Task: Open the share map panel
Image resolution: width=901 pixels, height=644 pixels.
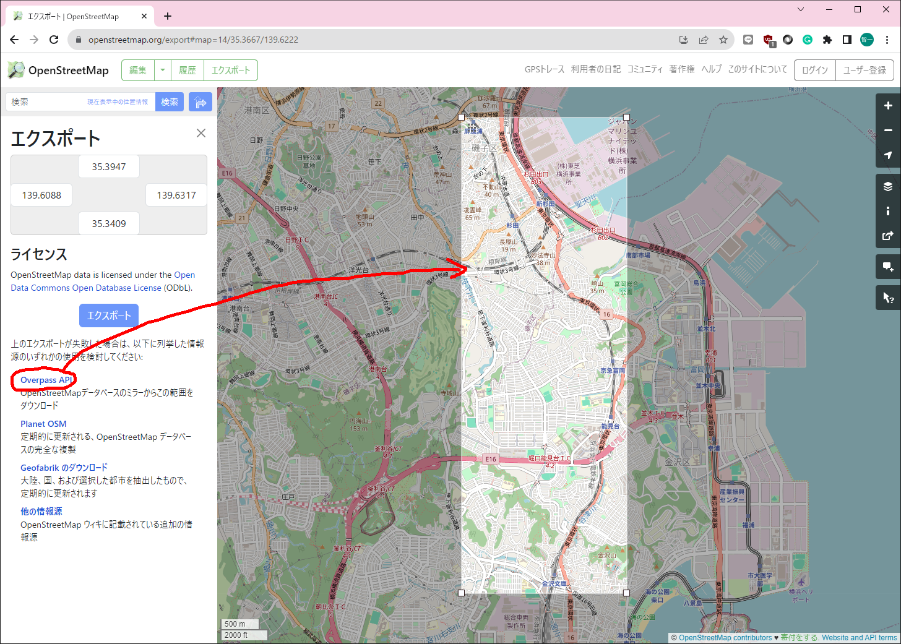Action: [x=888, y=236]
